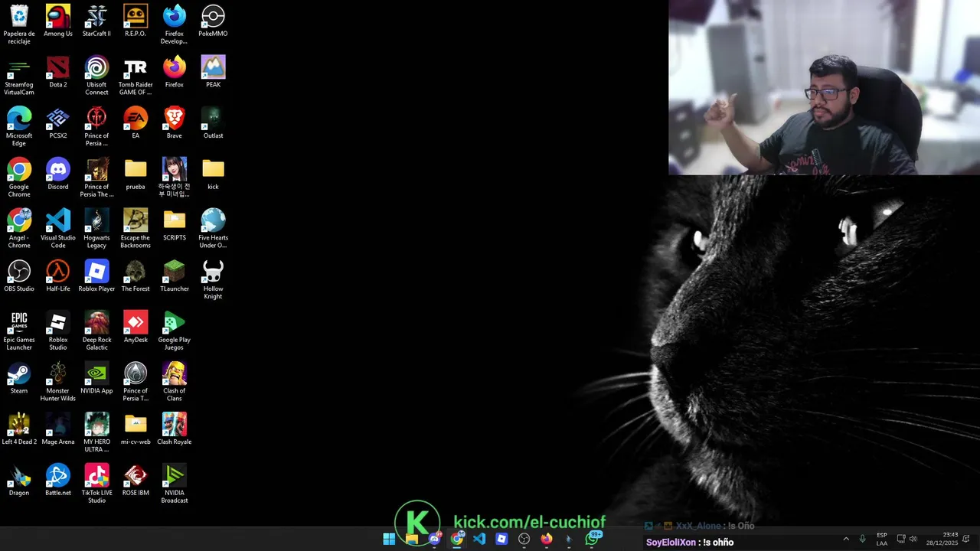Click the Visual Studio Code taskbar icon

479,539
